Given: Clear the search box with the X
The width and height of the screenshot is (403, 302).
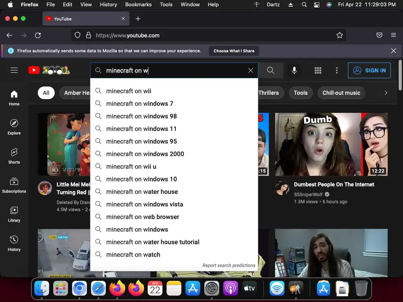Looking at the screenshot, I should [251, 70].
